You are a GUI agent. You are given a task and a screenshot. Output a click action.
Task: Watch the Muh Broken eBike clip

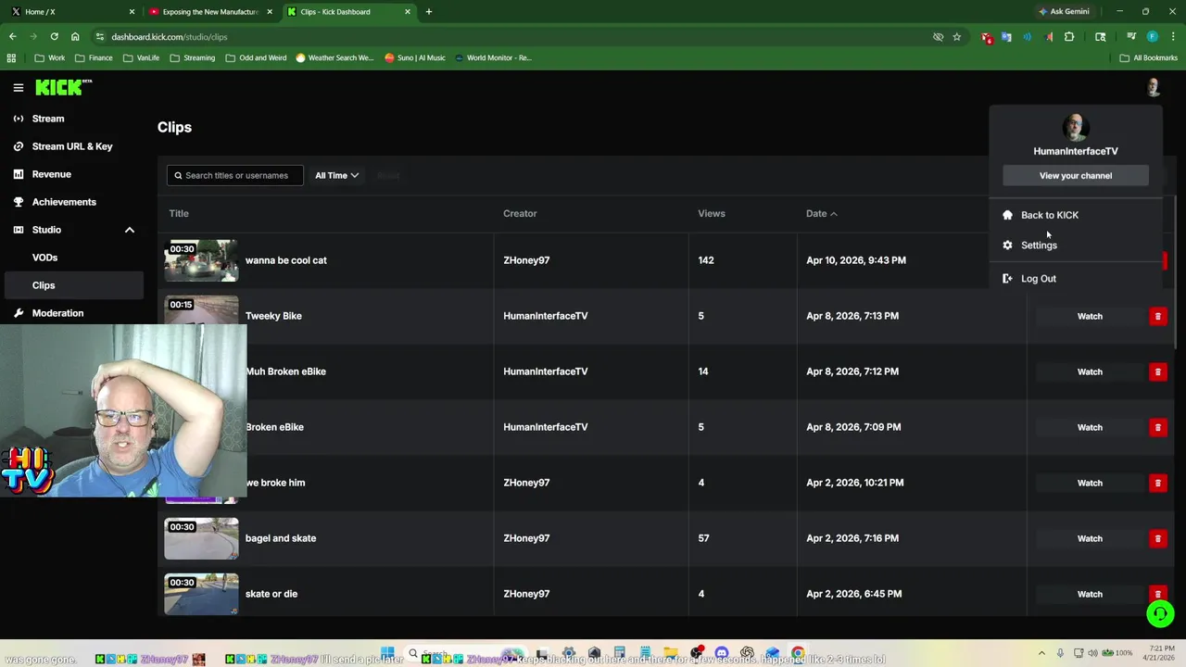tap(1090, 371)
